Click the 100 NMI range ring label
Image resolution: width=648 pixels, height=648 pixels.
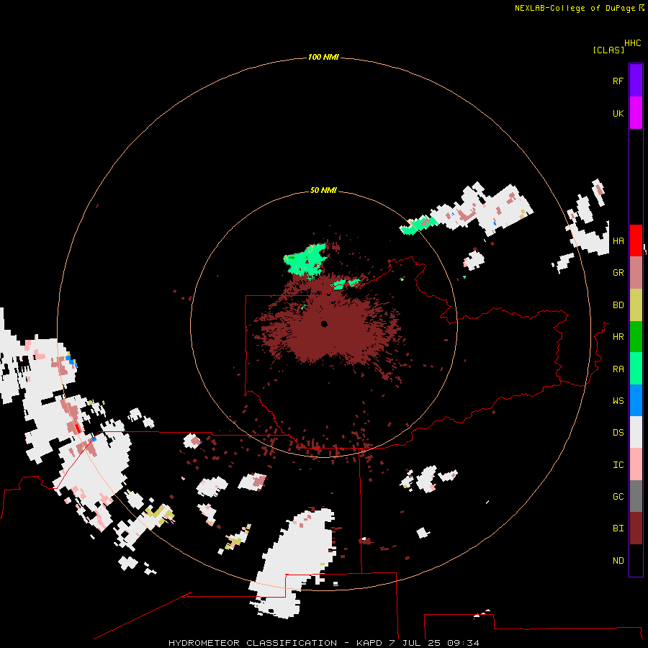tap(323, 57)
